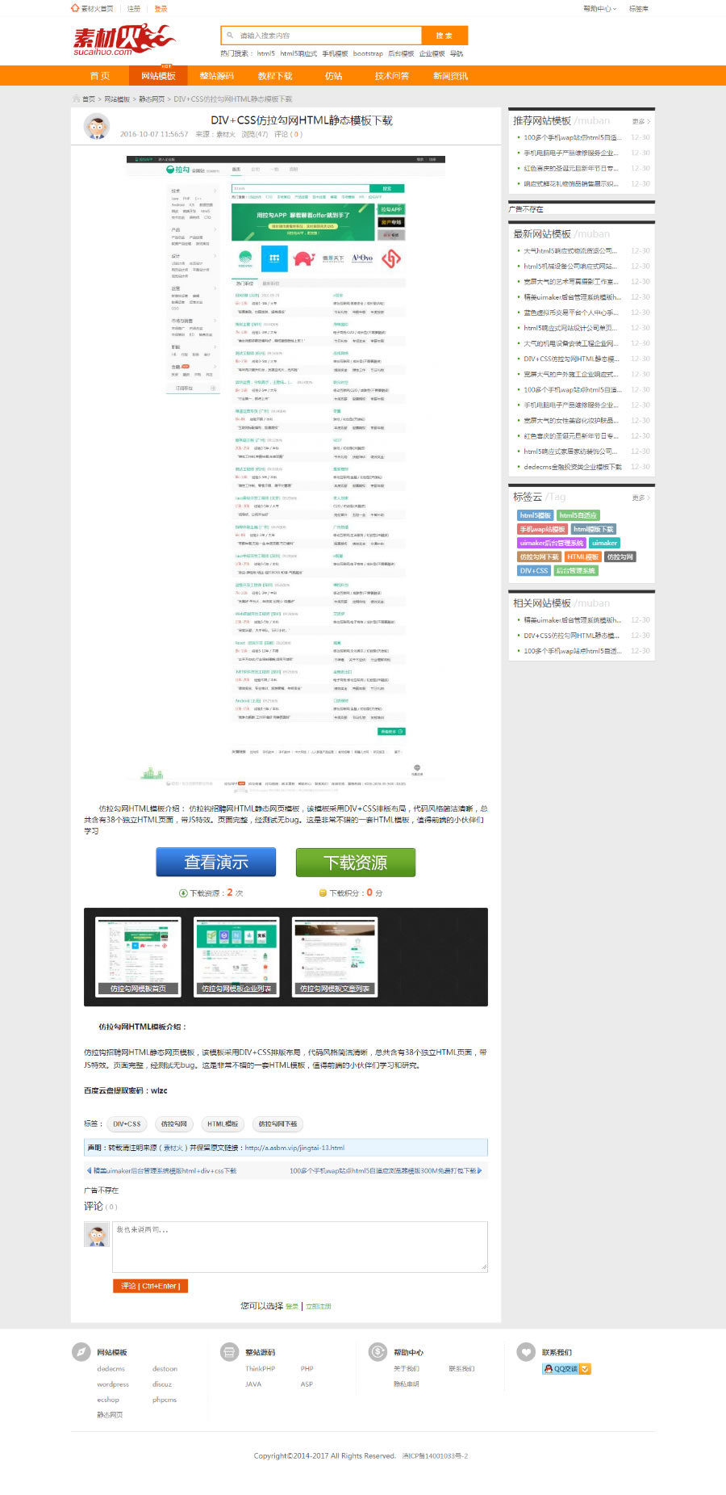The image size is (726, 1495).
Task: Open the 仿站 navigation tab
Action: (x=333, y=76)
